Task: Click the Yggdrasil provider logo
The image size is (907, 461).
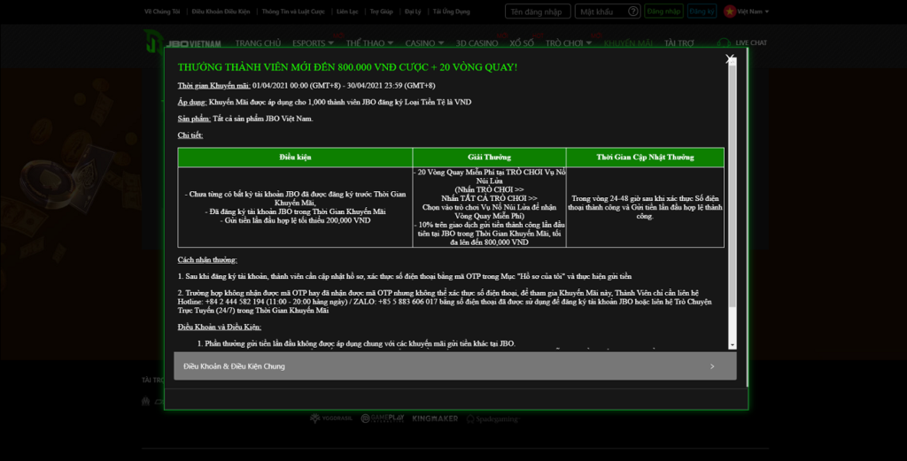Action: click(329, 418)
